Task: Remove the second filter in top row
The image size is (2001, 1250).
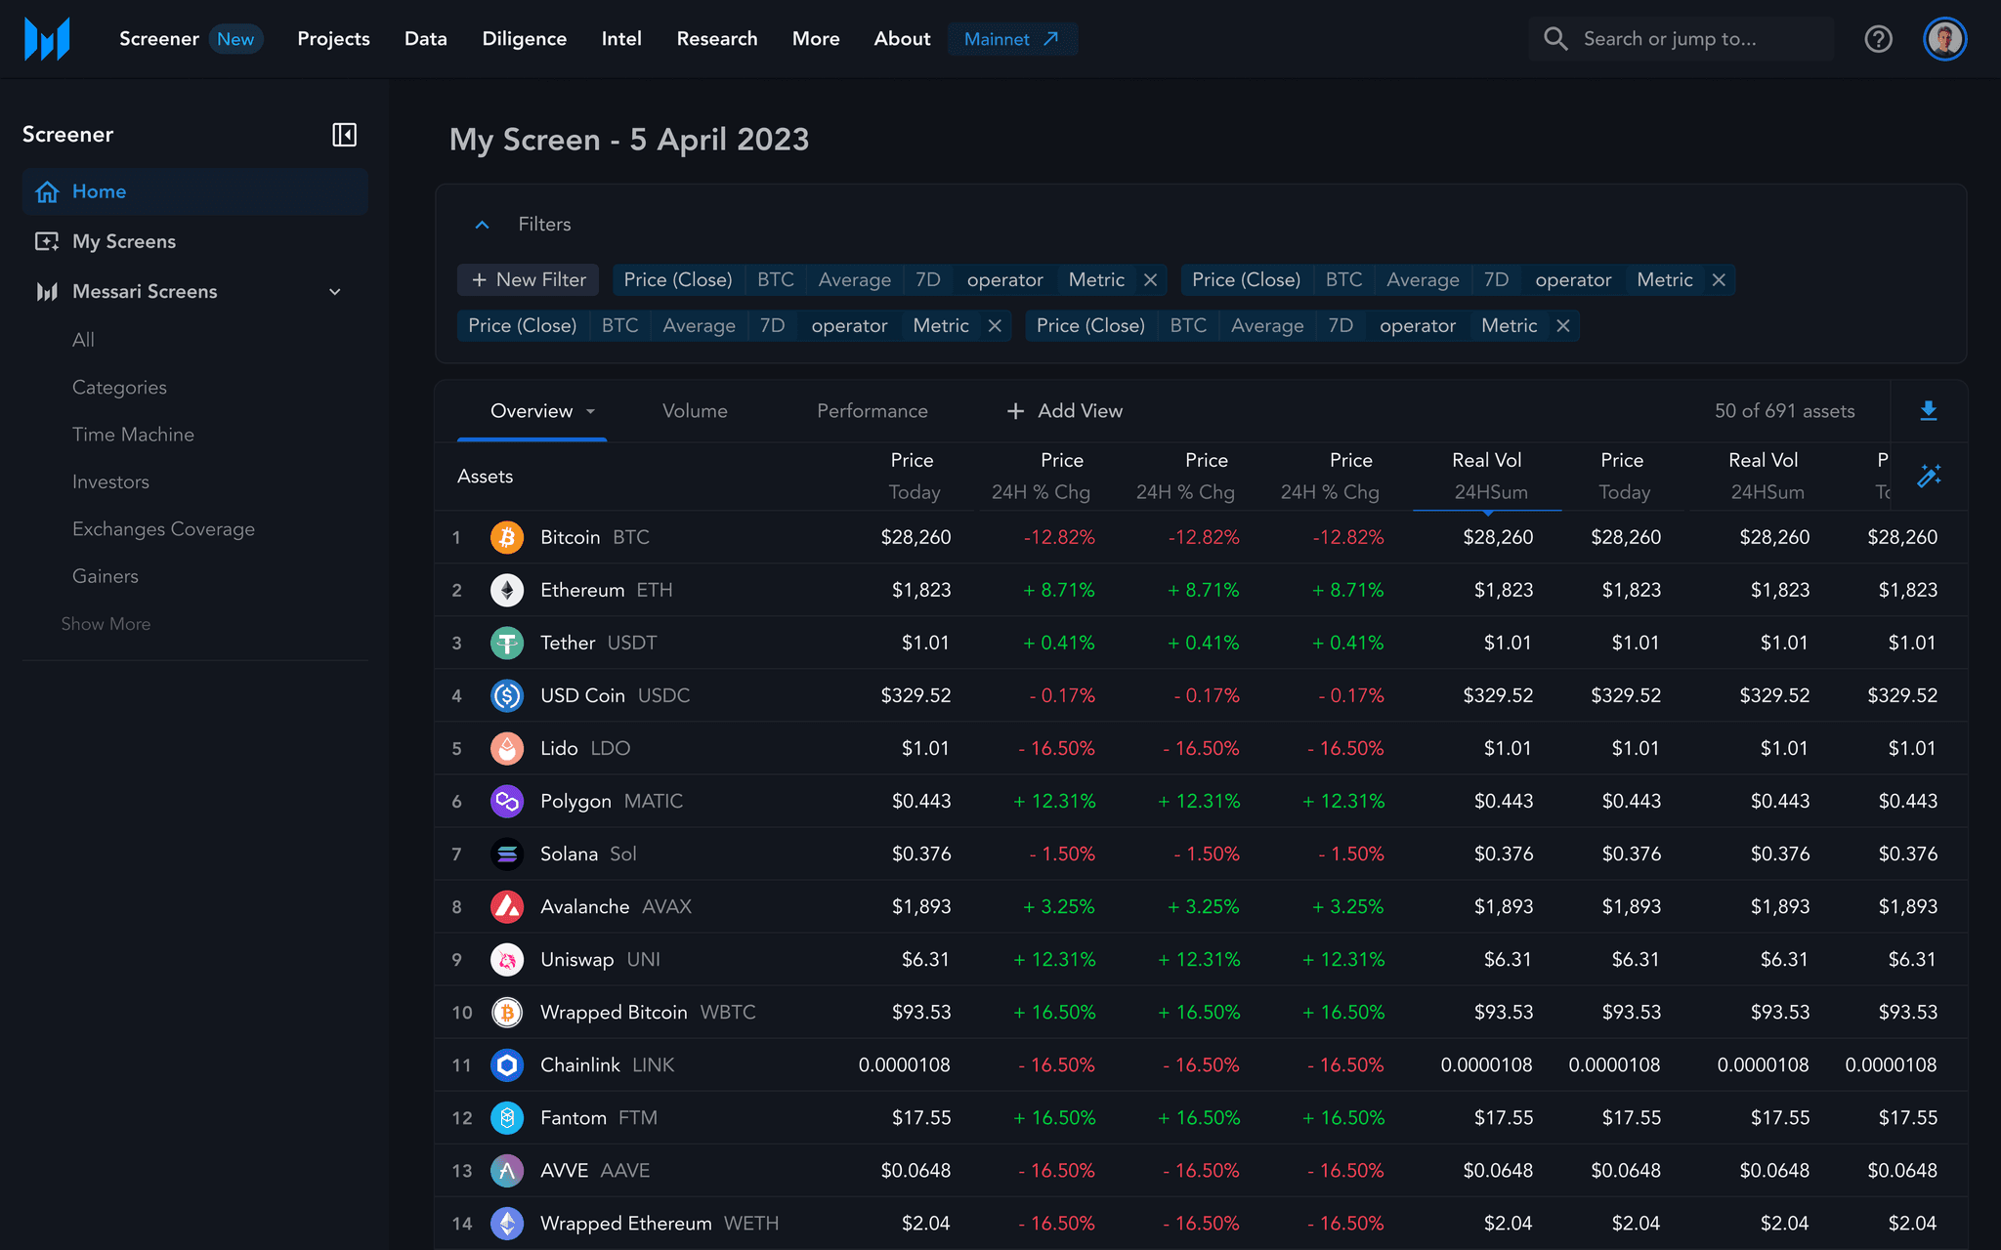Action: point(1719,280)
